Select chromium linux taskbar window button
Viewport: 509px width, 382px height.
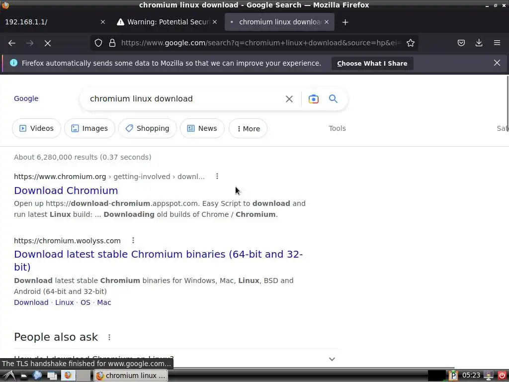(x=131, y=376)
